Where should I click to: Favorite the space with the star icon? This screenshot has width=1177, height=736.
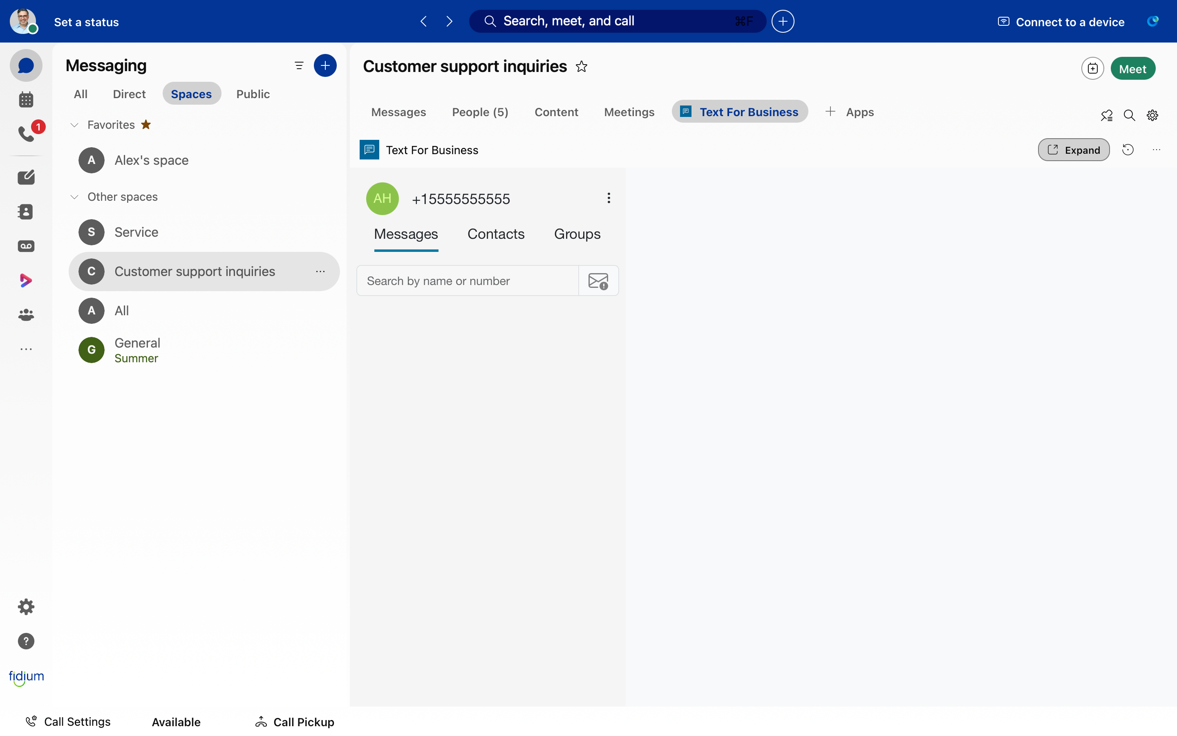tap(582, 66)
